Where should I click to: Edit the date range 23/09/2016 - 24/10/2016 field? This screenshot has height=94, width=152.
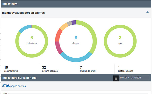click(134, 78)
